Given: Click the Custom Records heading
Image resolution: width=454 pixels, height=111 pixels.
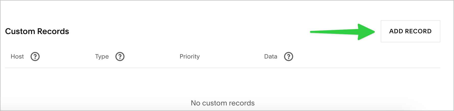Looking at the screenshot, I should [x=37, y=31].
